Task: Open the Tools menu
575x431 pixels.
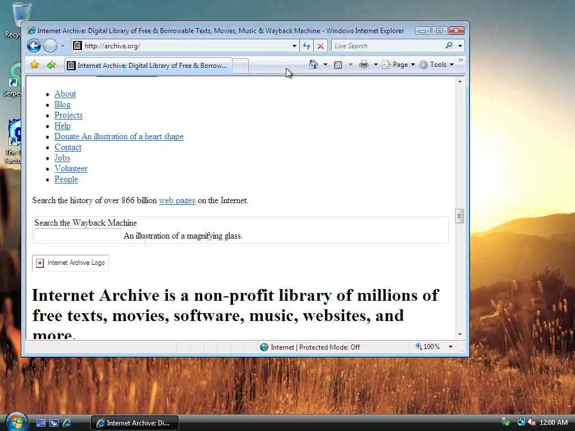Action: pyautogui.click(x=436, y=65)
